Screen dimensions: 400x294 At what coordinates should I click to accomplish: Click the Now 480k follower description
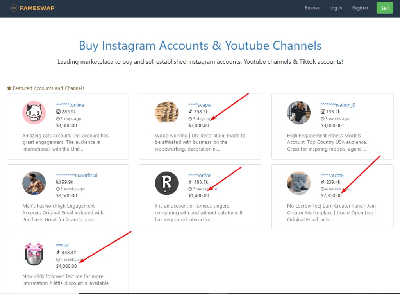(65, 280)
